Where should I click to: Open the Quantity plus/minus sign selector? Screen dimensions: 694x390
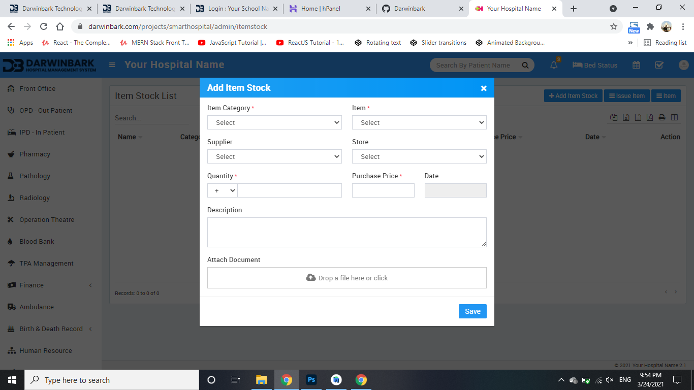pos(223,190)
